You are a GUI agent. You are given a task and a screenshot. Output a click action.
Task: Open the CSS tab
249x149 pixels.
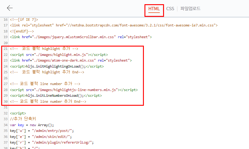point(170,9)
